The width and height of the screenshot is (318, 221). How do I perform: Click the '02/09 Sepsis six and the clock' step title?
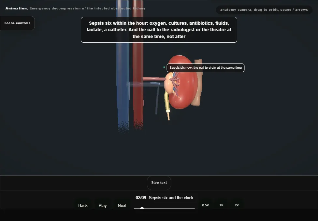[164, 198]
